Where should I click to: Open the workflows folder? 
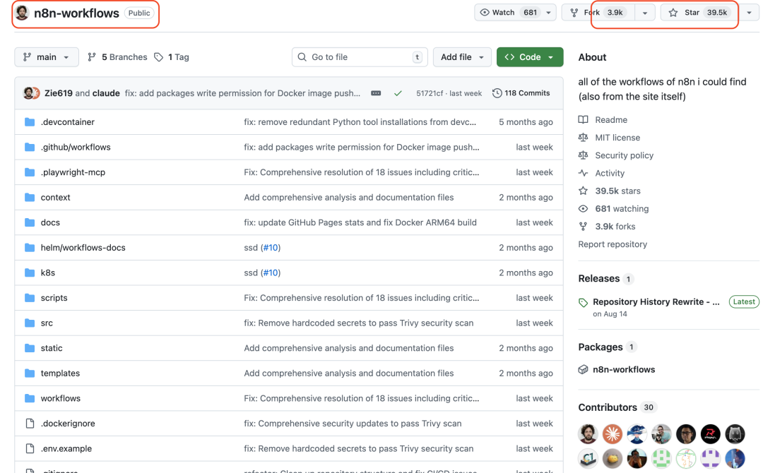tap(60, 398)
